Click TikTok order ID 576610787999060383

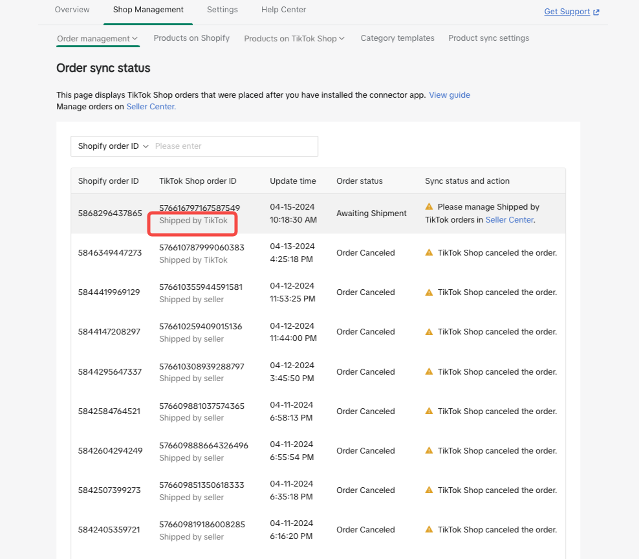202,248
